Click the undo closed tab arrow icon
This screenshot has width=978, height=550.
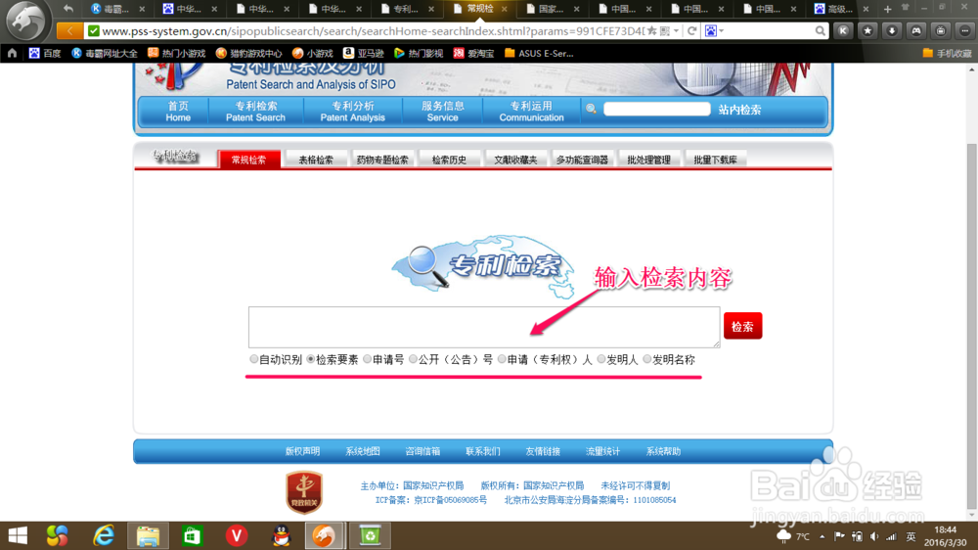pos(68,9)
